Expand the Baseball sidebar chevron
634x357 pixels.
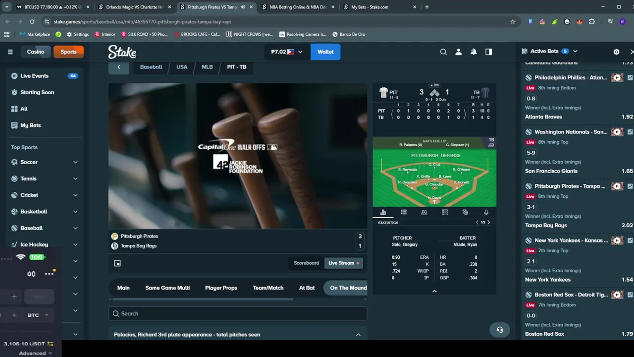point(75,228)
